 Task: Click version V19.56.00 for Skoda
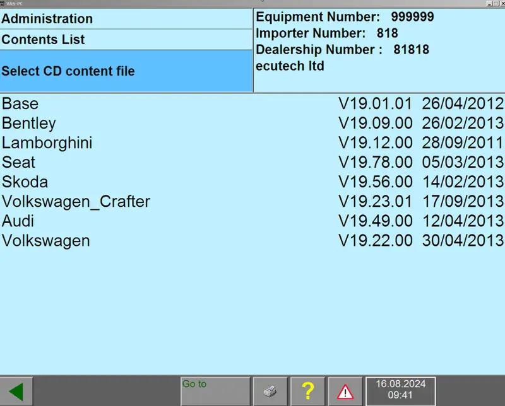coord(375,182)
